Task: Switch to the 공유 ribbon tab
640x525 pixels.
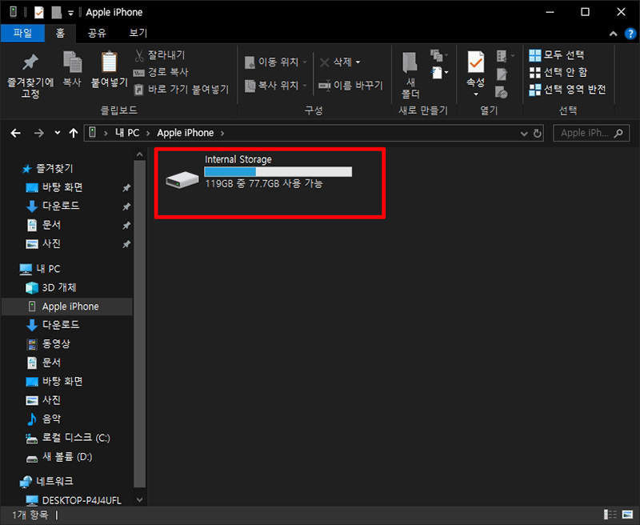Action: [x=97, y=33]
